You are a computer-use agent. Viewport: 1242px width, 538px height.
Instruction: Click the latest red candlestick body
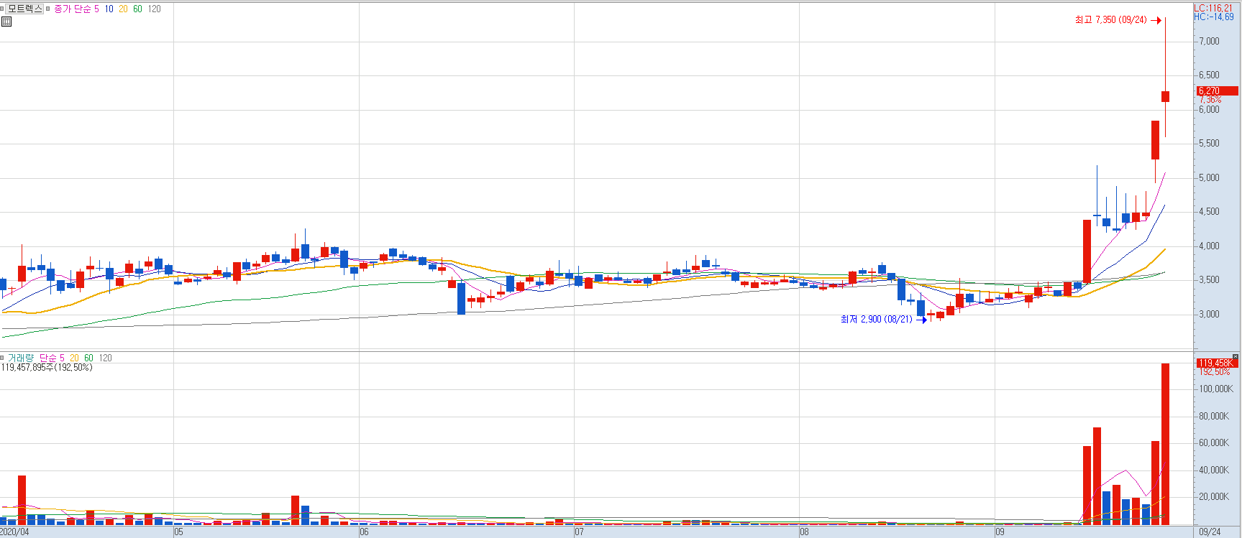click(1165, 97)
